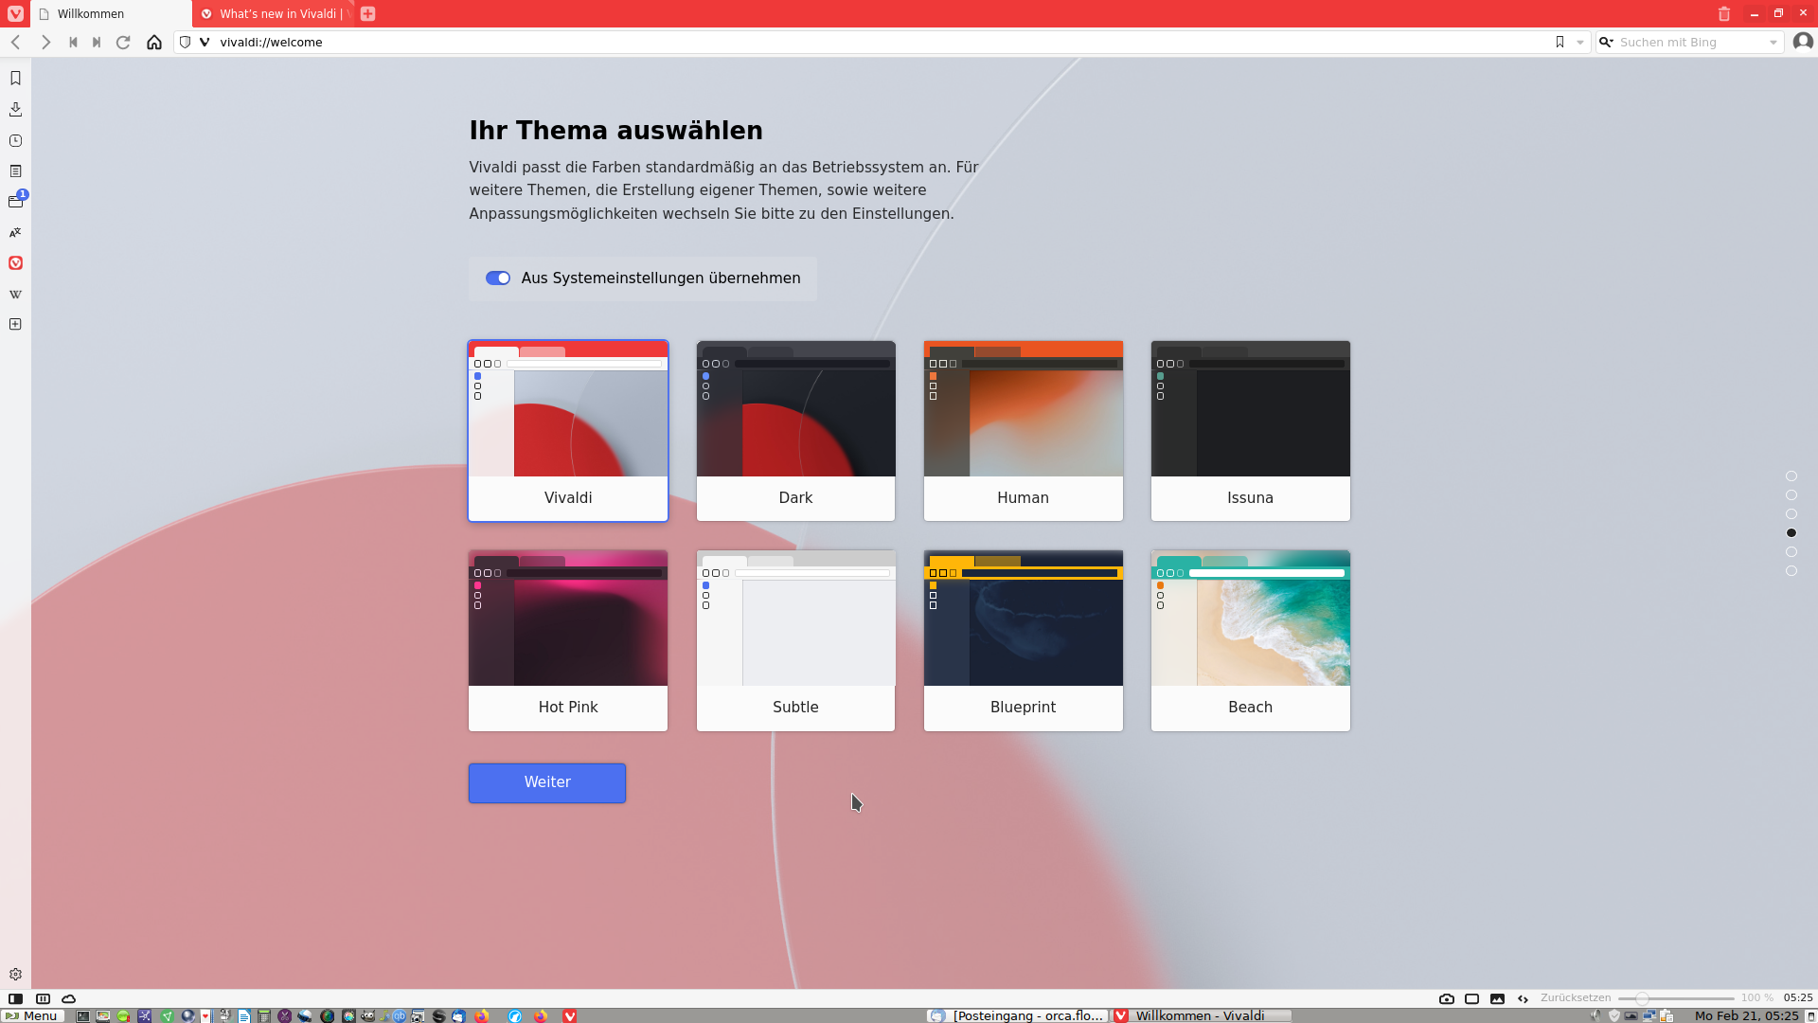The height and width of the screenshot is (1023, 1818).
Task: Bookmark this page from address bar
Action: pyautogui.click(x=1560, y=43)
